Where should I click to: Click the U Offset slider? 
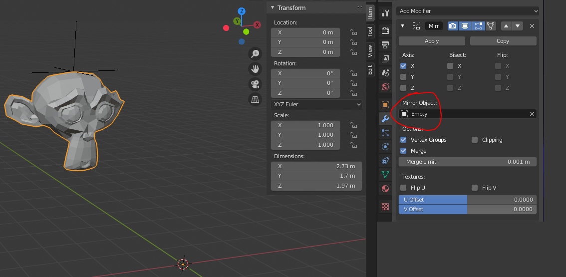(x=468, y=200)
